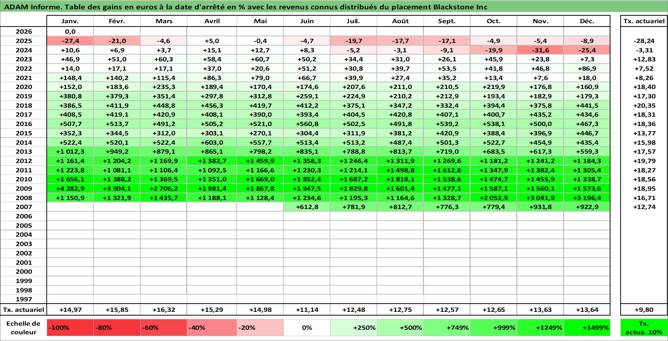Select the +4 282,9 cell in 2009
The height and width of the screenshot is (341, 668).
(x=70, y=189)
